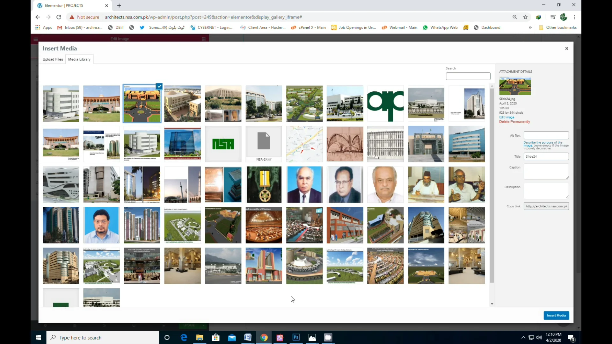Click the taskbar search box

103,338
